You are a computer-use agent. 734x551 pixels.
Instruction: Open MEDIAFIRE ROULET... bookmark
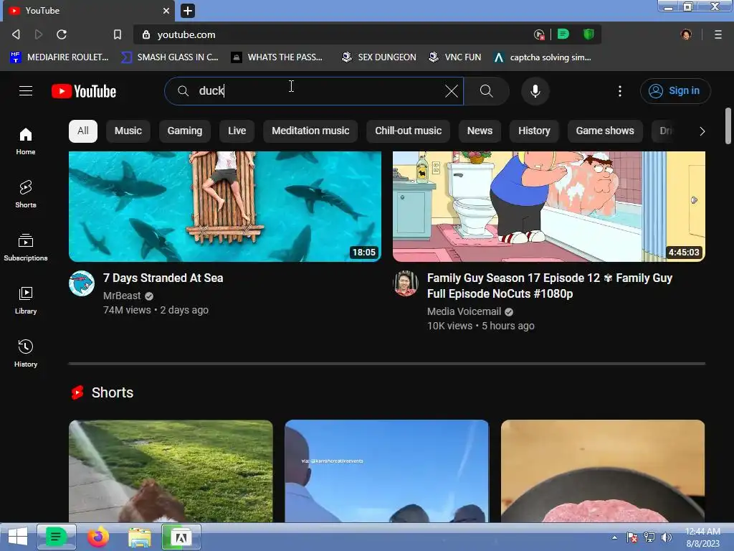(x=59, y=57)
